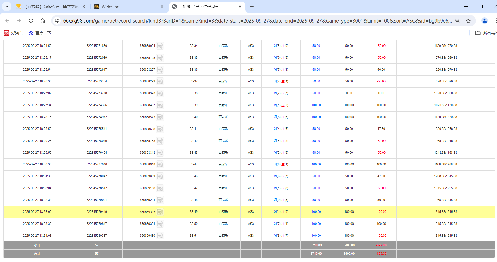Open the zoom magnifier in address bar

click(457, 21)
